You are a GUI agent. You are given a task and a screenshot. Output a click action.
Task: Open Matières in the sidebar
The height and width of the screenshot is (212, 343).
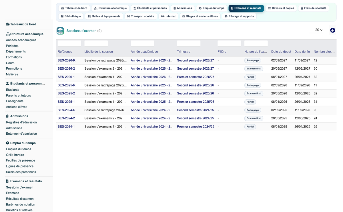pyautogui.click(x=12, y=74)
